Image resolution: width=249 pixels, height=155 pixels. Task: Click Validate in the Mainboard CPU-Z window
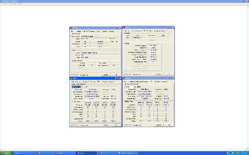click(x=106, y=75)
